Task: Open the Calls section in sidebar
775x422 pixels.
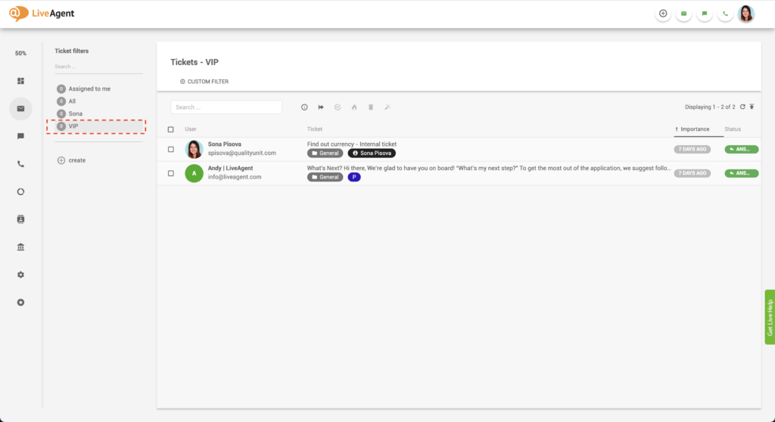Action: click(20, 164)
